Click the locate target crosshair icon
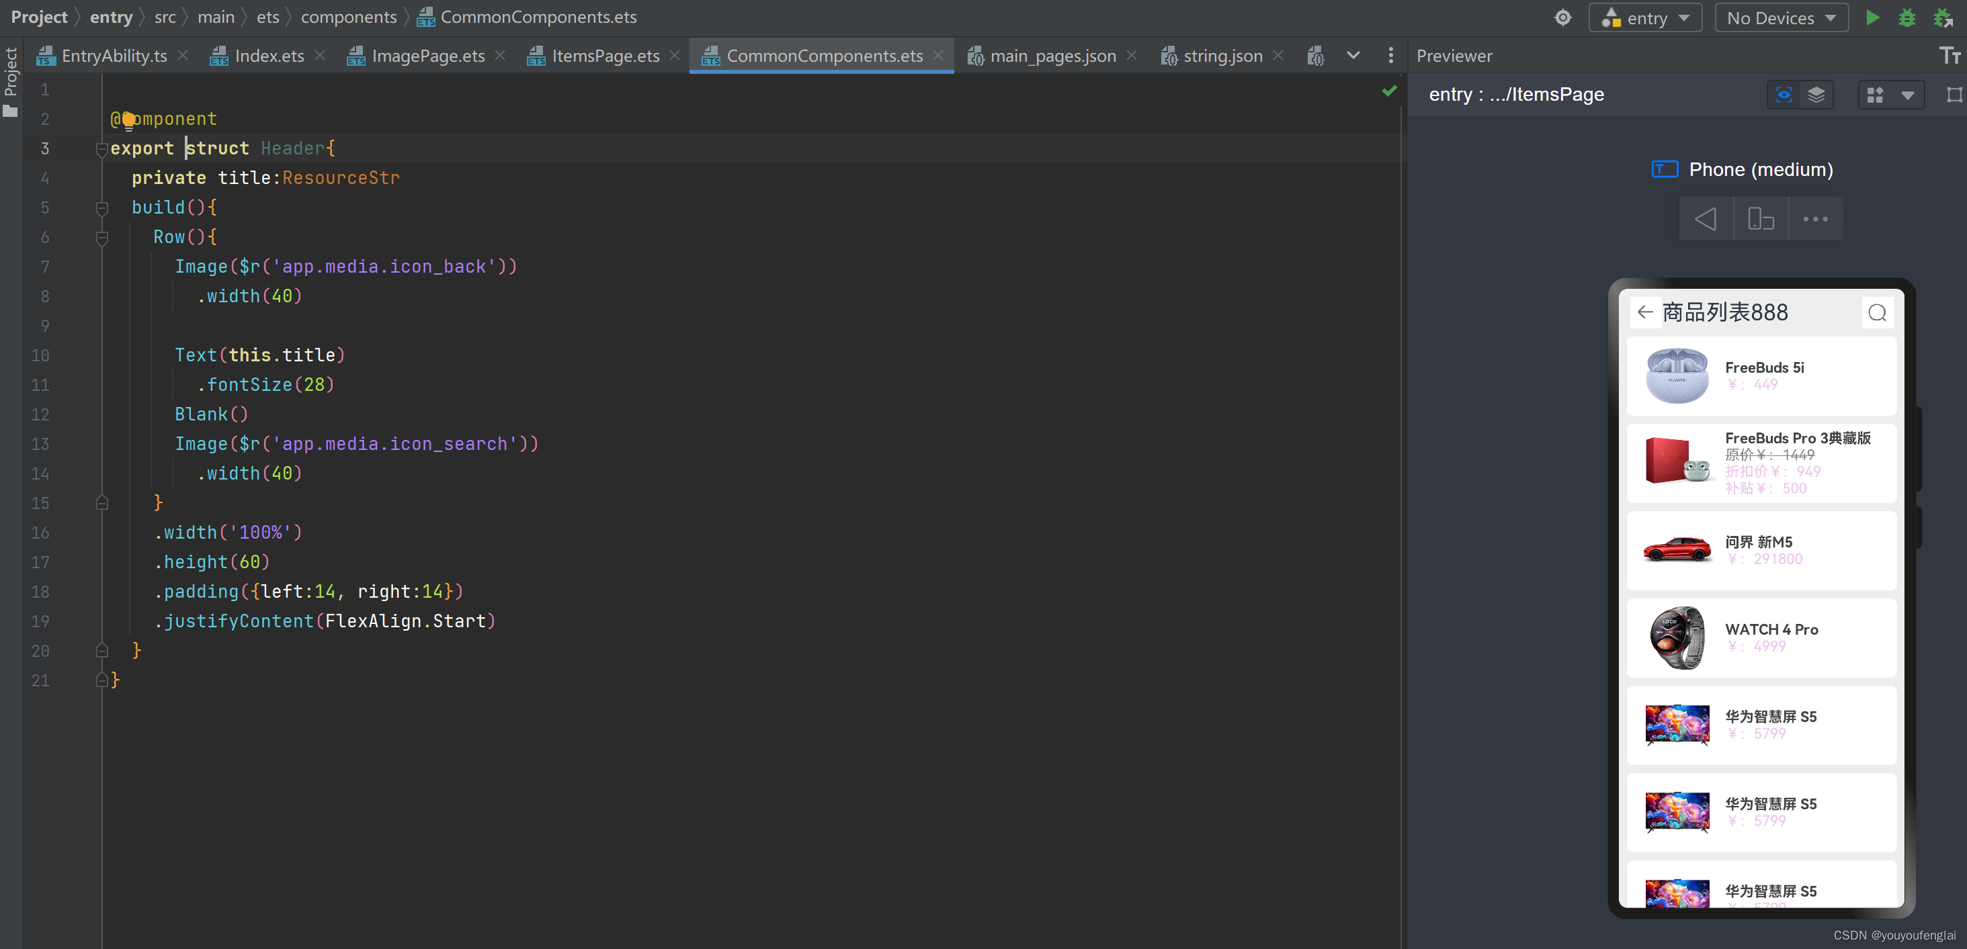1967x949 pixels. click(1563, 17)
